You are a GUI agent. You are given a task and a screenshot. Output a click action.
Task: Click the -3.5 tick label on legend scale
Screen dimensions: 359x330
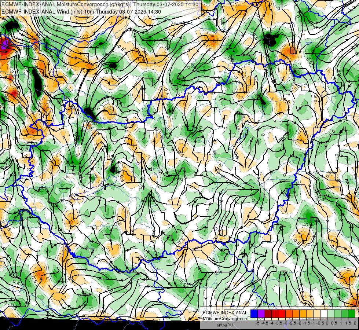(278, 323)
